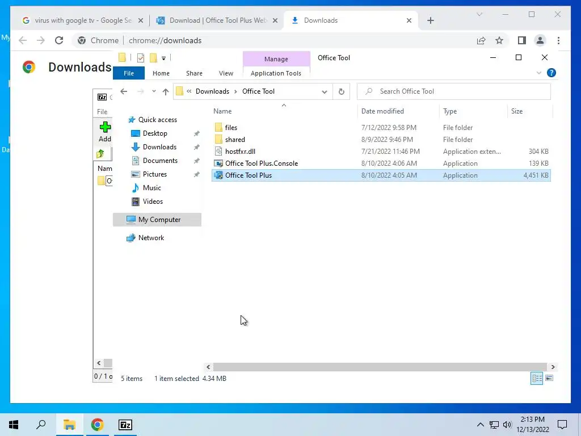This screenshot has height=436, width=581.
Task: Open Videos in navigation pane
Action: 153,202
